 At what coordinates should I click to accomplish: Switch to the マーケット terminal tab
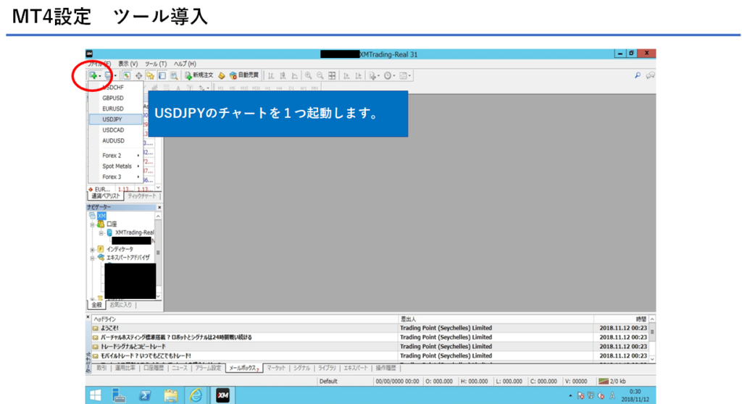click(276, 368)
